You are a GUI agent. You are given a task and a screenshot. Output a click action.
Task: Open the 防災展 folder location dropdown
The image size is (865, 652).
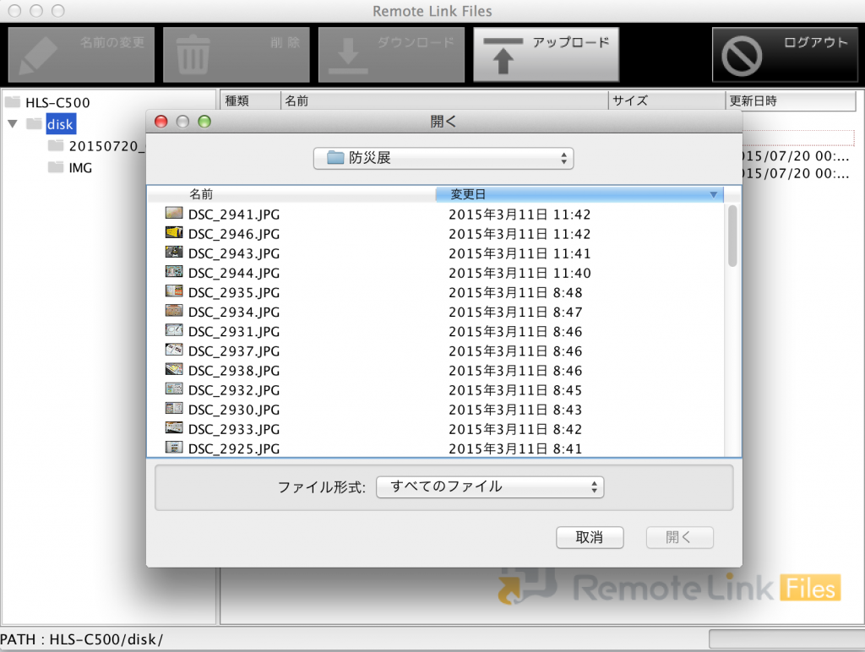tap(443, 158)
